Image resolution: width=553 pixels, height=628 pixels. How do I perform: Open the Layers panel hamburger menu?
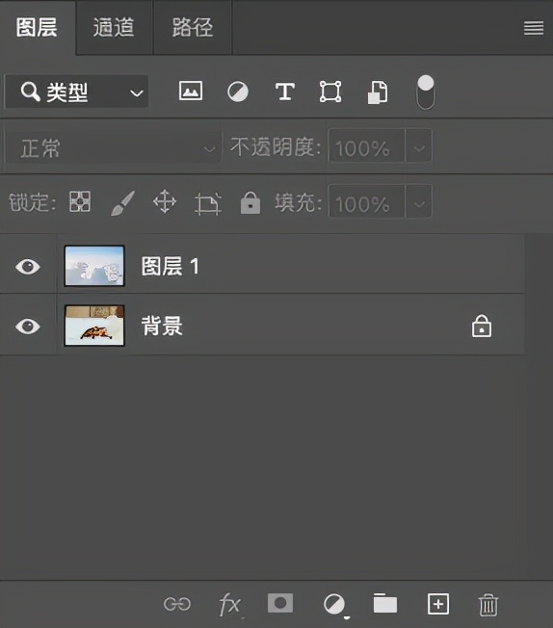point(534,28)
